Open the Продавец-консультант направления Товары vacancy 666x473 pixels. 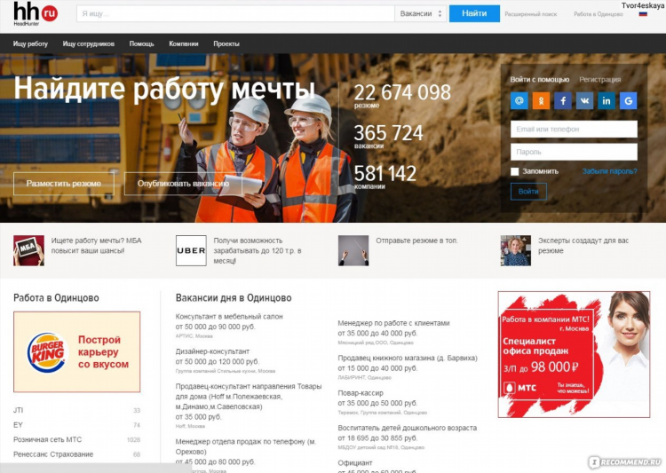pos(249,397)
